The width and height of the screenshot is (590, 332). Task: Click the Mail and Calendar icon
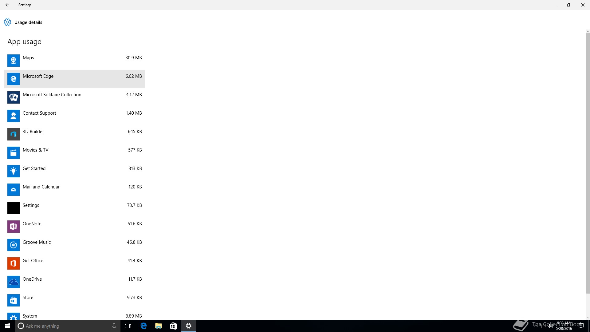click(x=14, y=190)
